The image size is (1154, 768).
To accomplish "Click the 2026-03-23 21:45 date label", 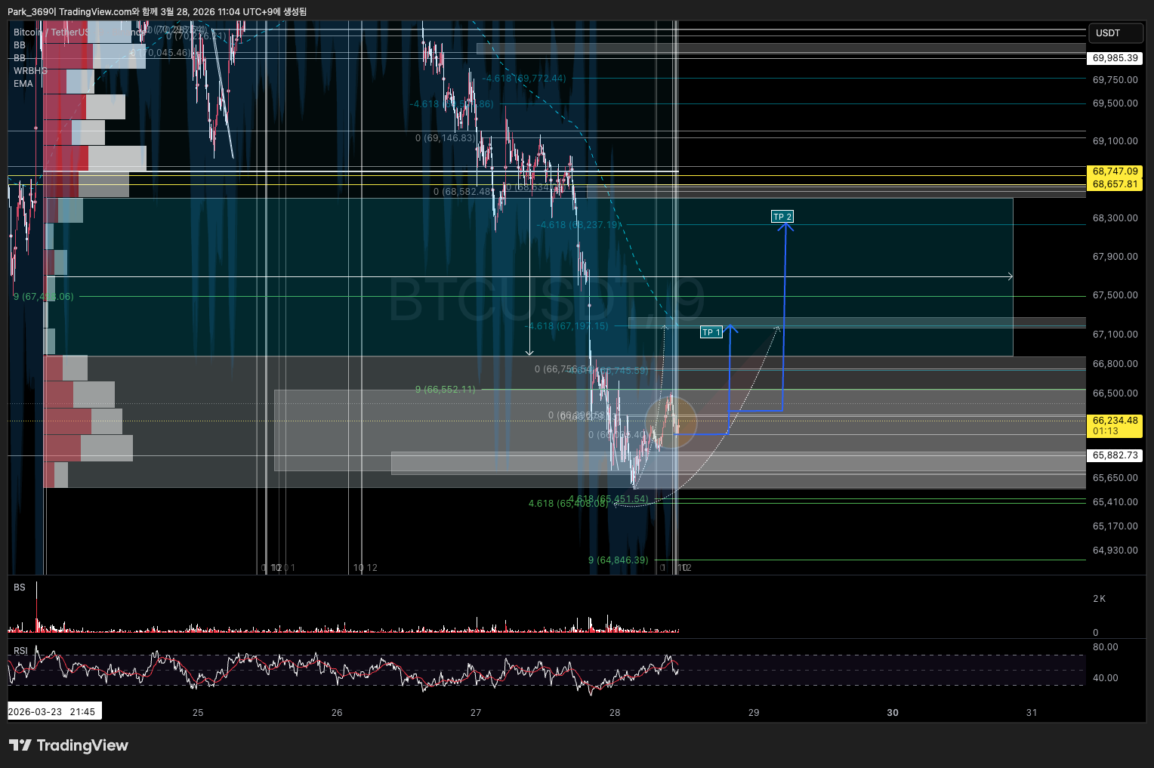I will 54,711.
